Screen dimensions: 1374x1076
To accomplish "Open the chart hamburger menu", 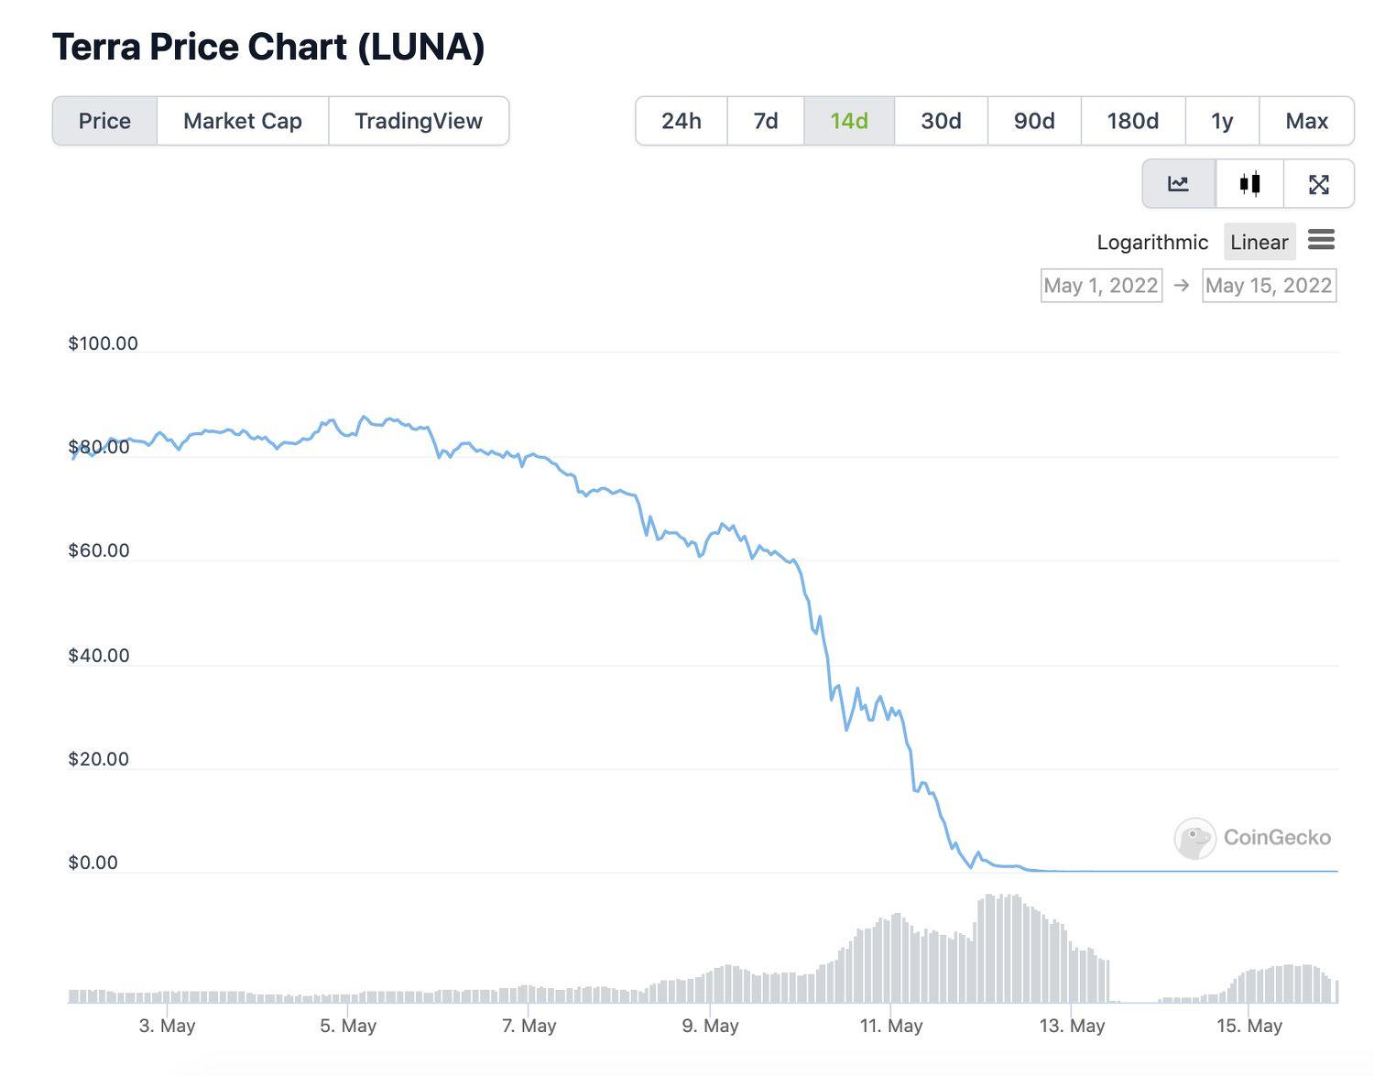I will [x=1321, y=241].
